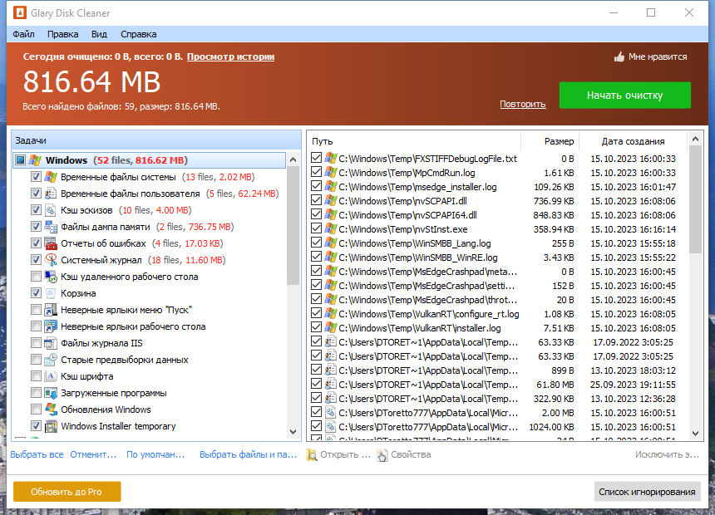715x515 pixels.
Task: Open the Правка menu
Action: click(x=62, y=34)
